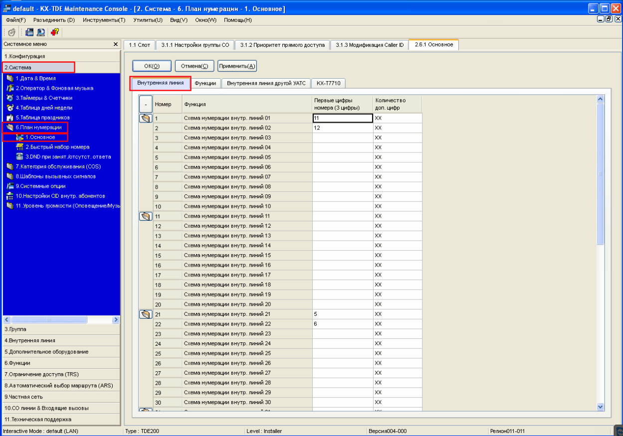Viewport: 623px width, 436px height.
Task: Open the Вид(V) menu
Action: pos(179,20)
